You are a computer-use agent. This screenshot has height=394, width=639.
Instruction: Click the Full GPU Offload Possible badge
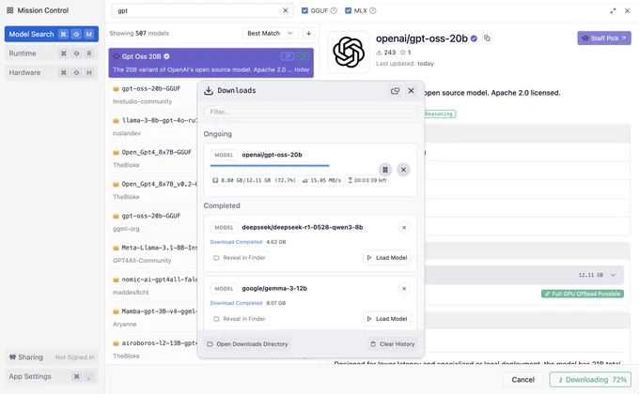[583, 294]
